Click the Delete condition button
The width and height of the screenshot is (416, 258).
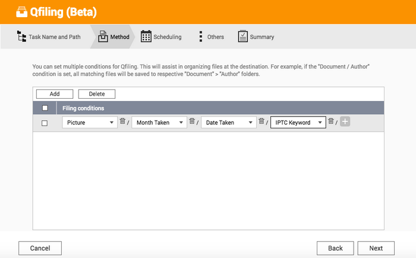[x=97, y=94]
